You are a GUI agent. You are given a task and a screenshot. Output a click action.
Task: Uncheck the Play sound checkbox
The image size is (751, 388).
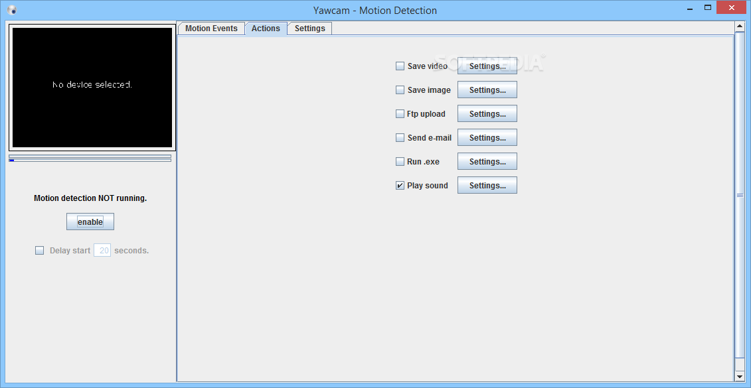[400, 186]
